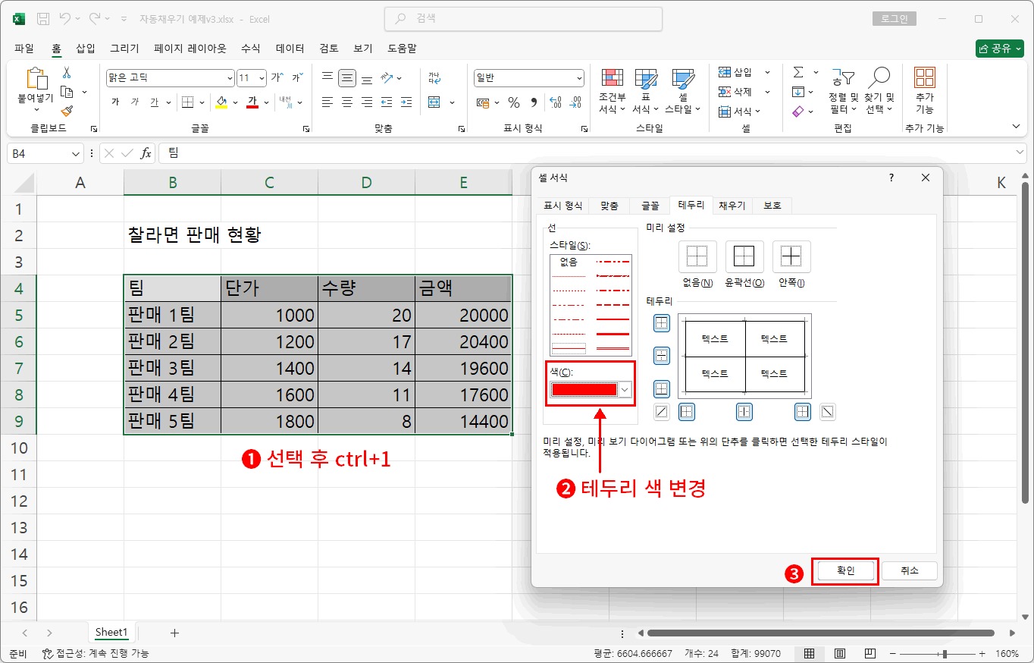Apply the 없음 border preset button
Screen dimensions: 1034x663
[x=697, y=256]
